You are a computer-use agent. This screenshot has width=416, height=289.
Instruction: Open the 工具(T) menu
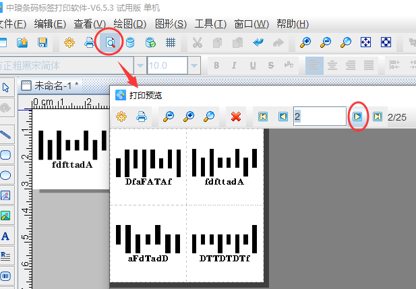pyautogui.click(x=210, y=24)
